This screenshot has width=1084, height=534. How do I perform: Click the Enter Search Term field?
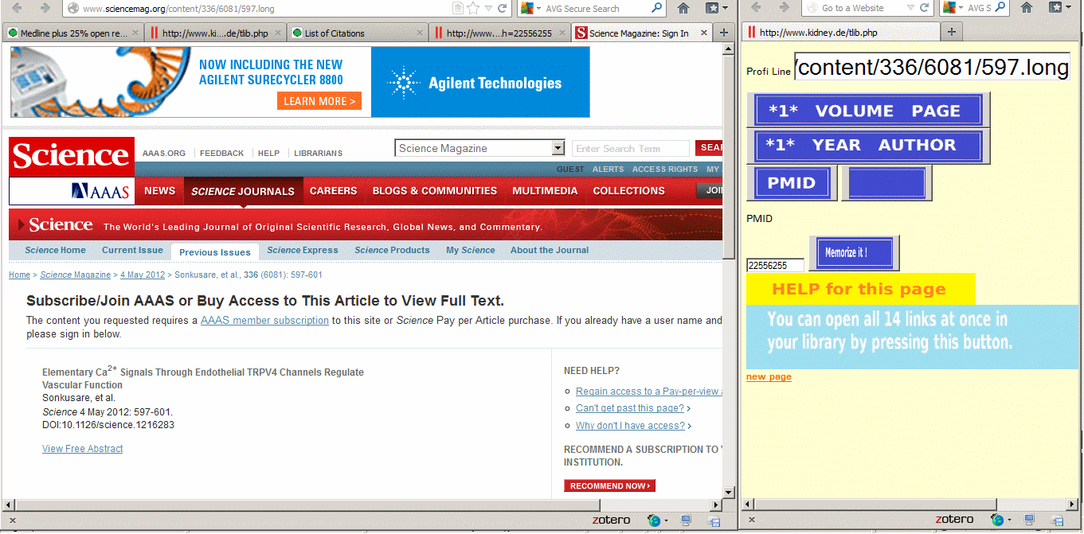pyautogui.click(x=631, y=148)
